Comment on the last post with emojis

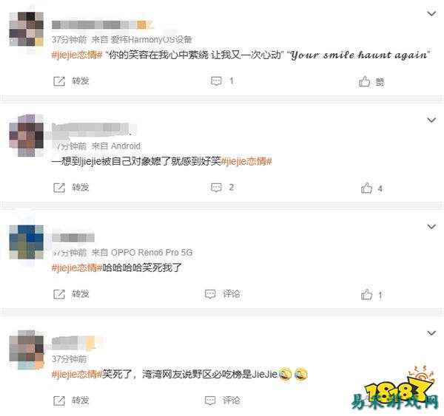click(x=223, y=400)
